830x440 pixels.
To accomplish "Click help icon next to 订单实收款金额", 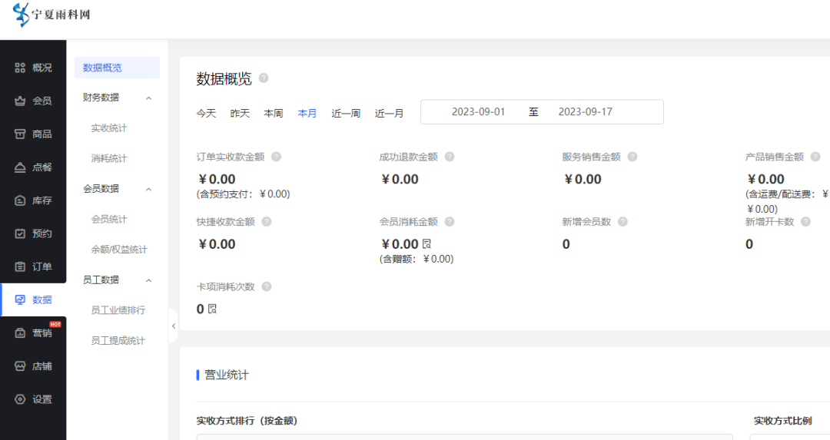I will 277,157.
